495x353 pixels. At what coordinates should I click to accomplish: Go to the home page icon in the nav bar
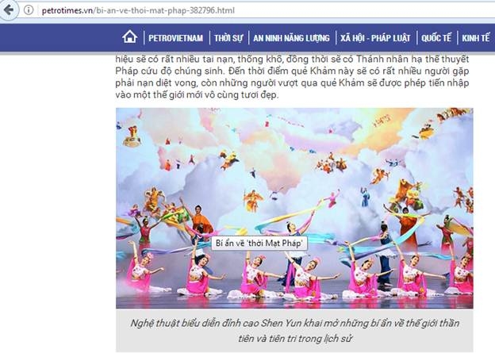pos(130,37)
